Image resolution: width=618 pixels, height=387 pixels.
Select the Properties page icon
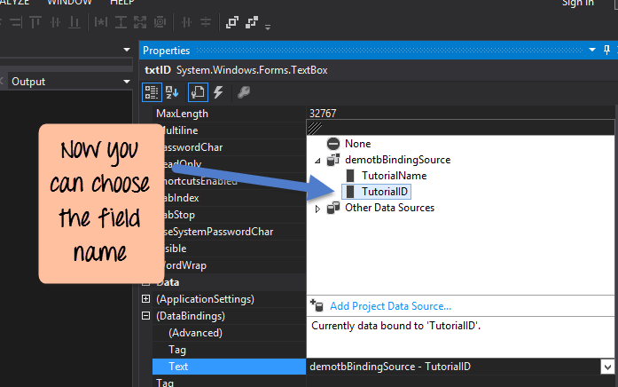[x=198, y=91]
